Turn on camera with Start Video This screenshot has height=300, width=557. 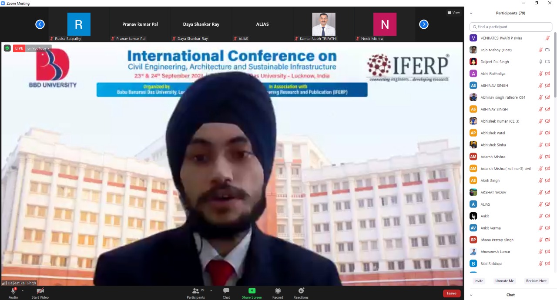point(40,293)
